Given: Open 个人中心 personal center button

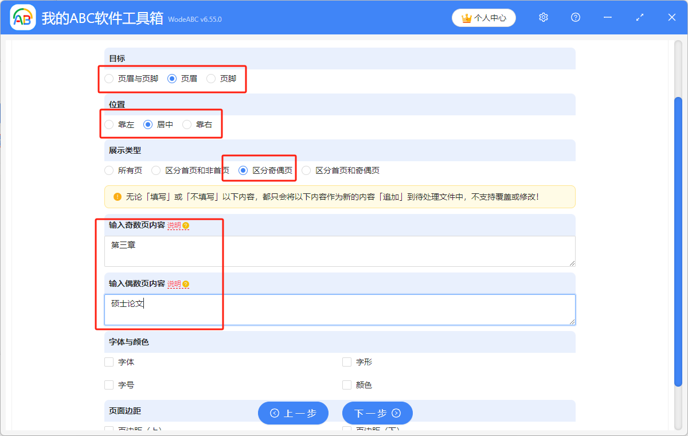Looking at the screenshot, I should pos(484,18).
